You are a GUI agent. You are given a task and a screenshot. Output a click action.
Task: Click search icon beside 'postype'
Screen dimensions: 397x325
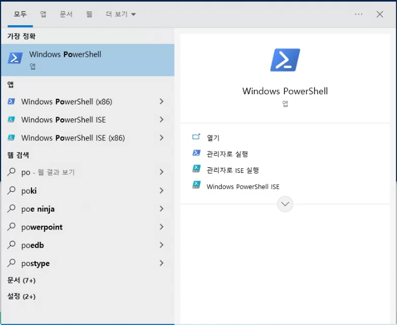pyautogui.click(x=11, y=263)
